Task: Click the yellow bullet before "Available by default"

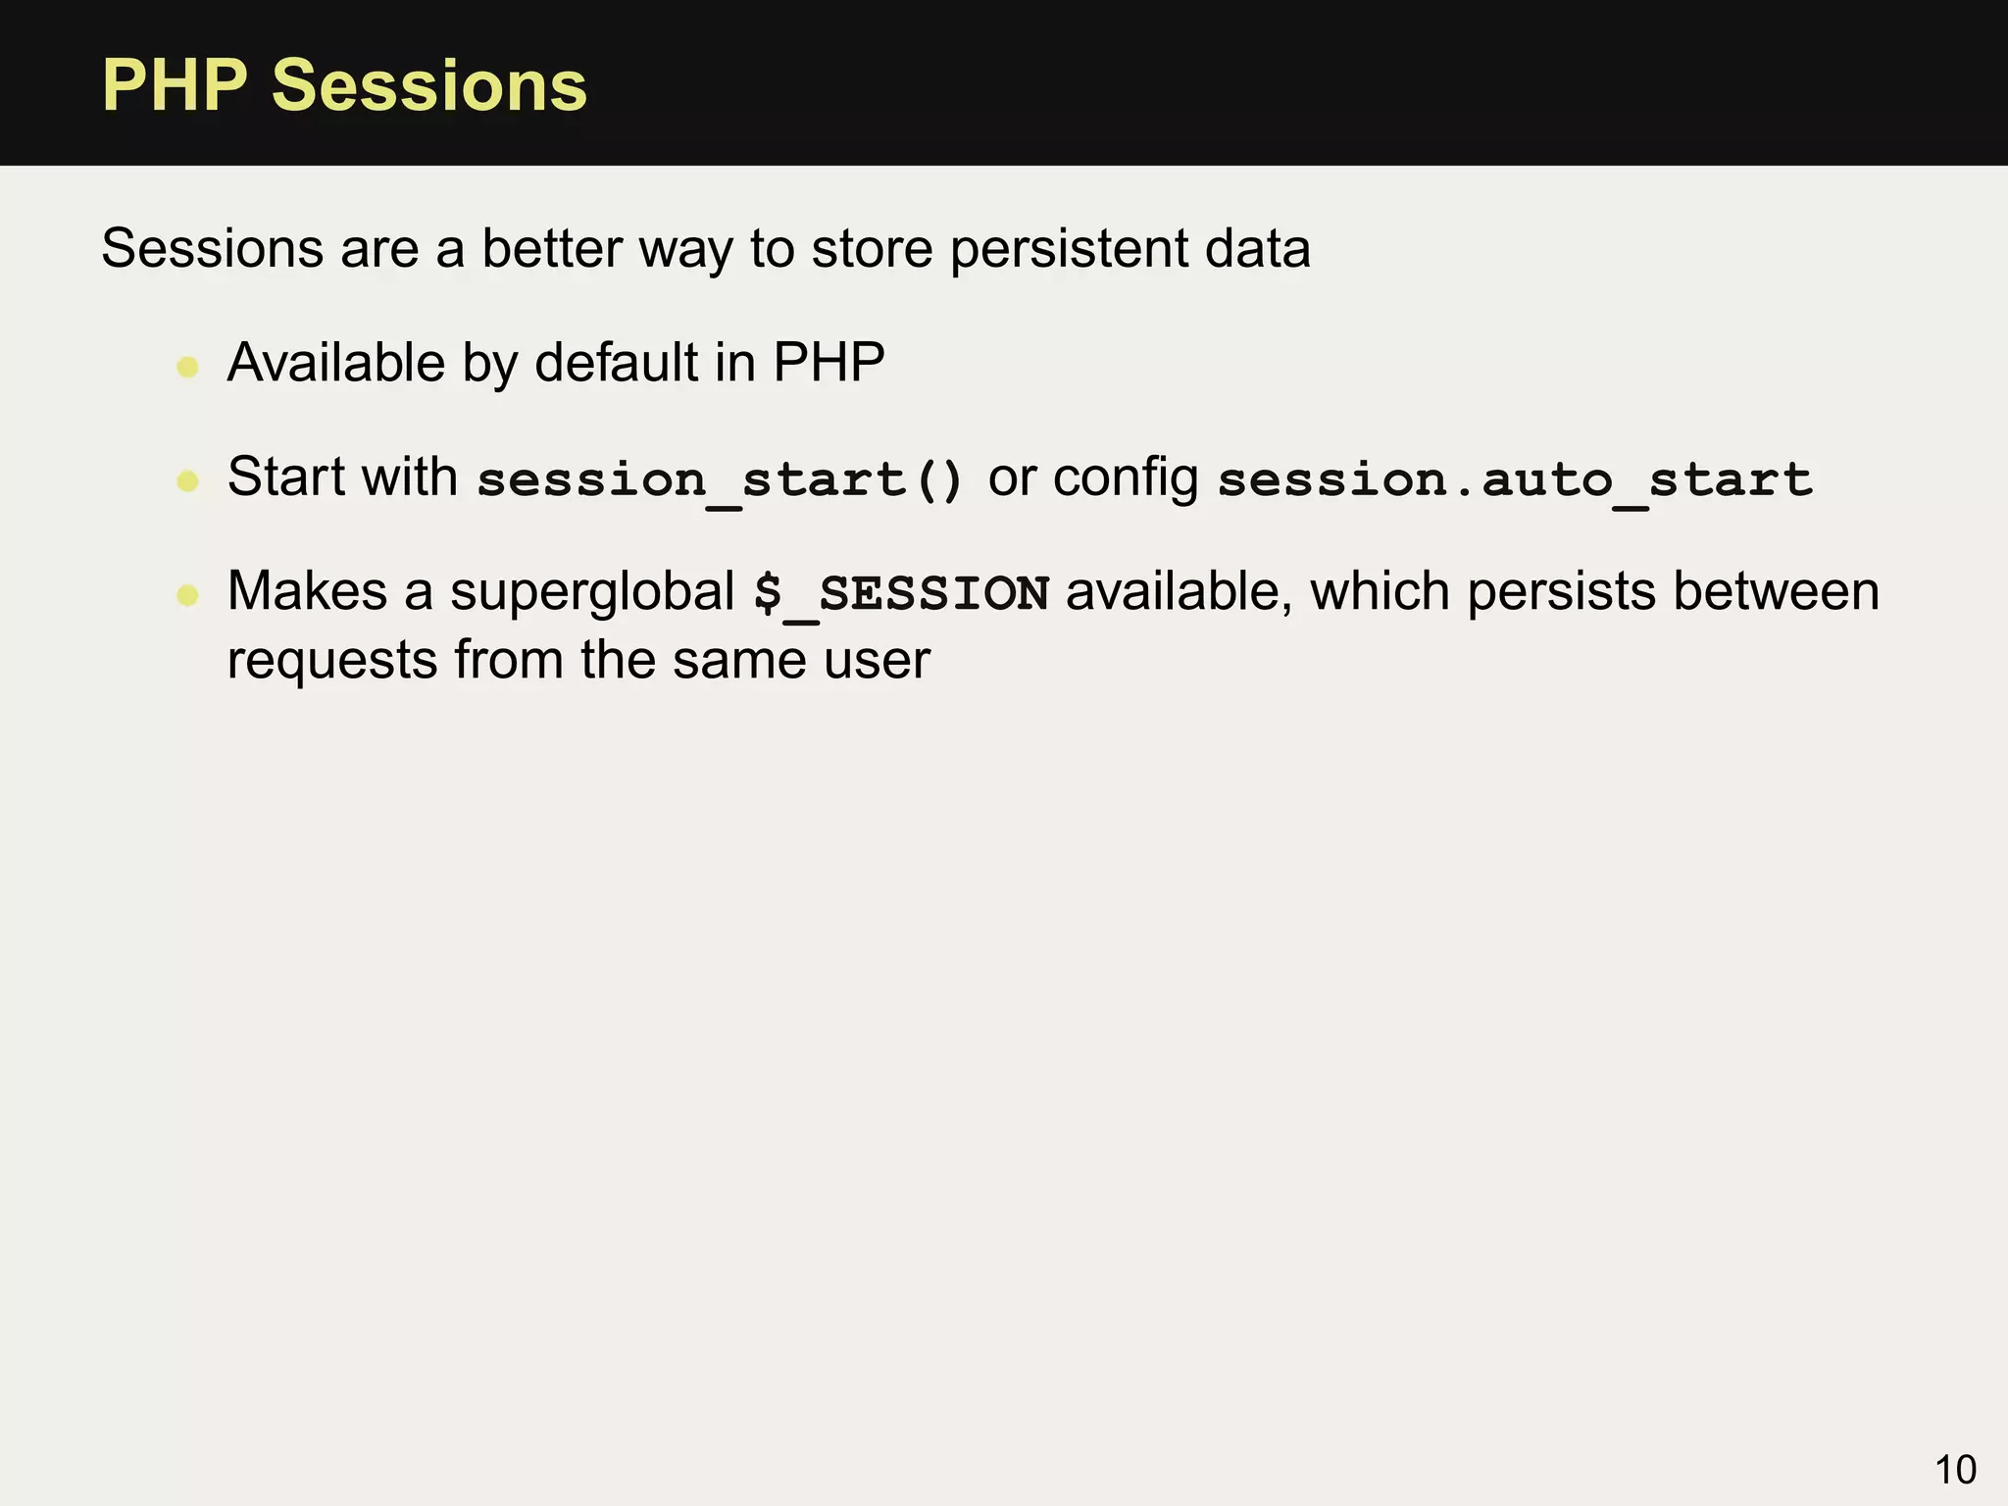Action: (187, 368)
